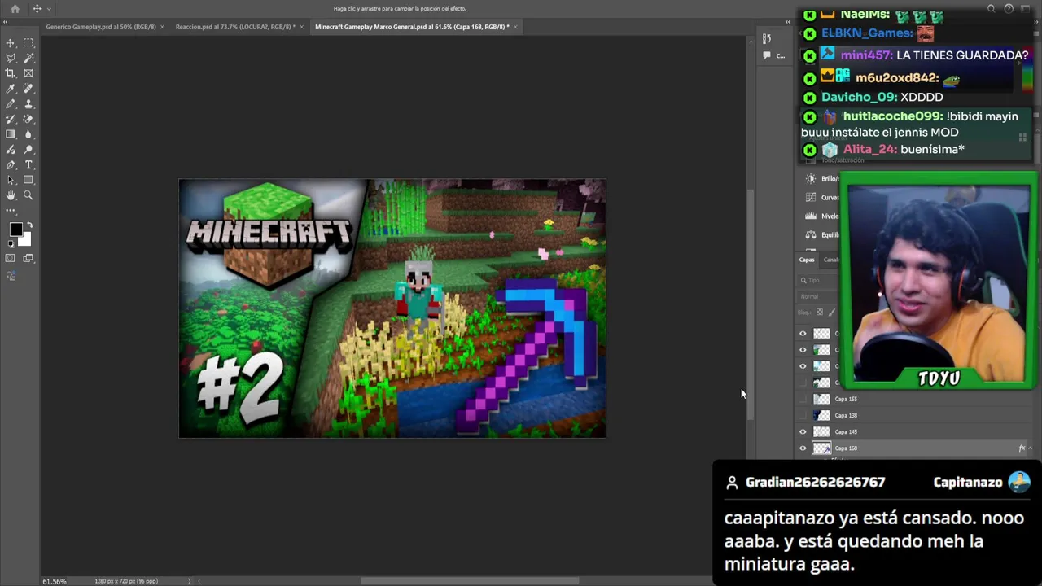Open the search icon in top bar
Screen dimensions: 1042x586
(x=991, y=9)
